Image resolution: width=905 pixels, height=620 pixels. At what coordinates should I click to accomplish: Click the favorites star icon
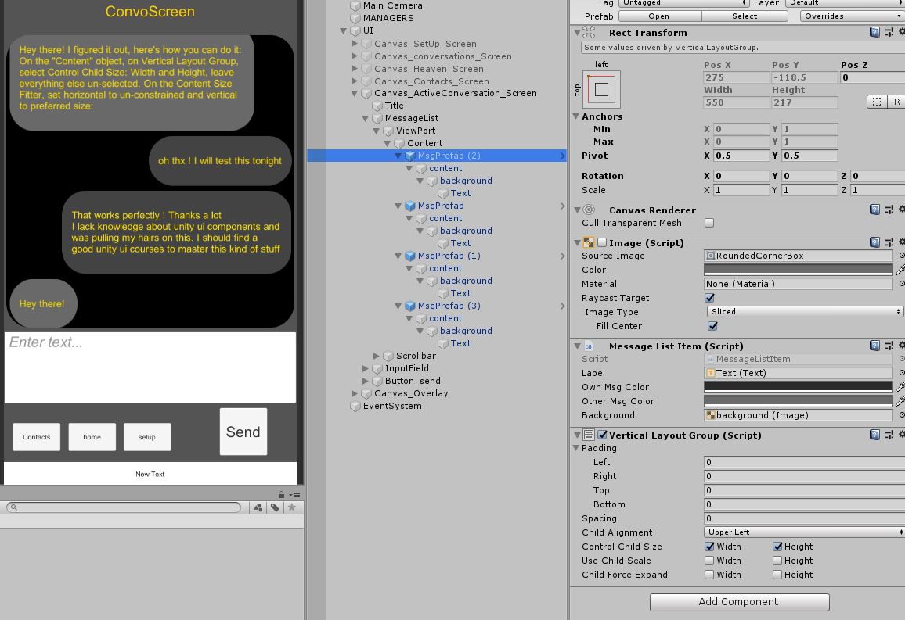click(292, 507)
